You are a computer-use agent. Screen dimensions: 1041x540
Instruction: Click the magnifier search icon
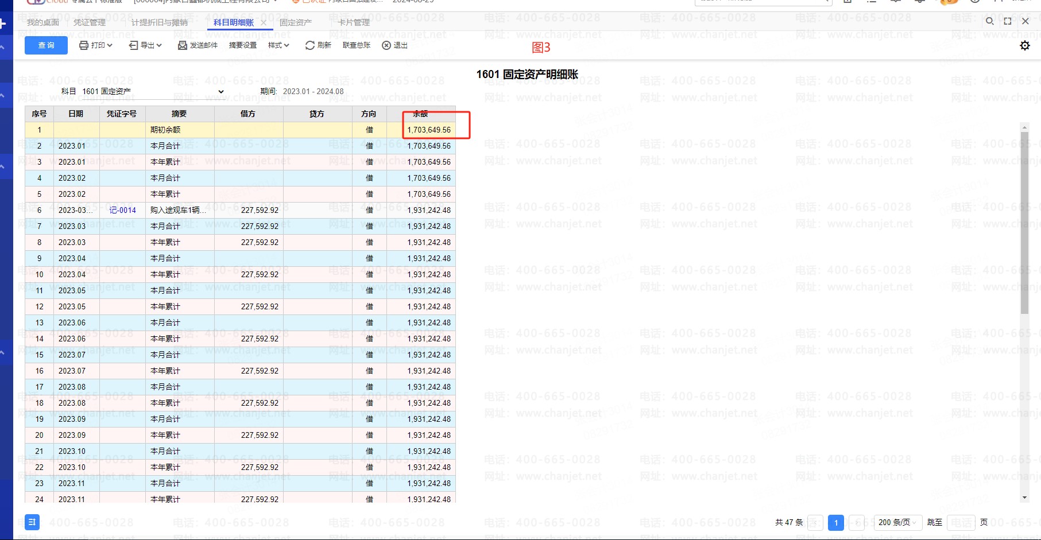coord(990,21)
